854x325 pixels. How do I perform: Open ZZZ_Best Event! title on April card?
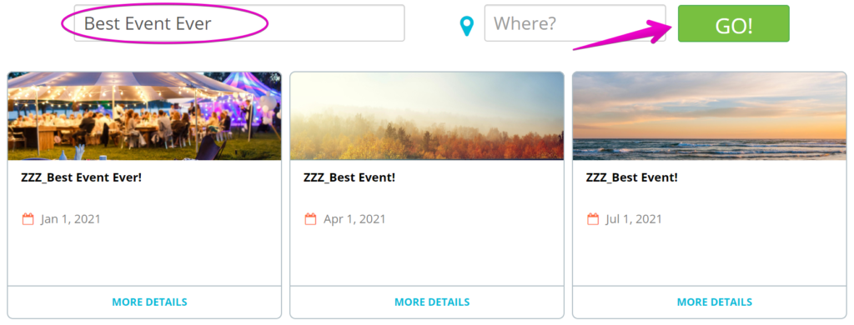(x=349, y=177)
